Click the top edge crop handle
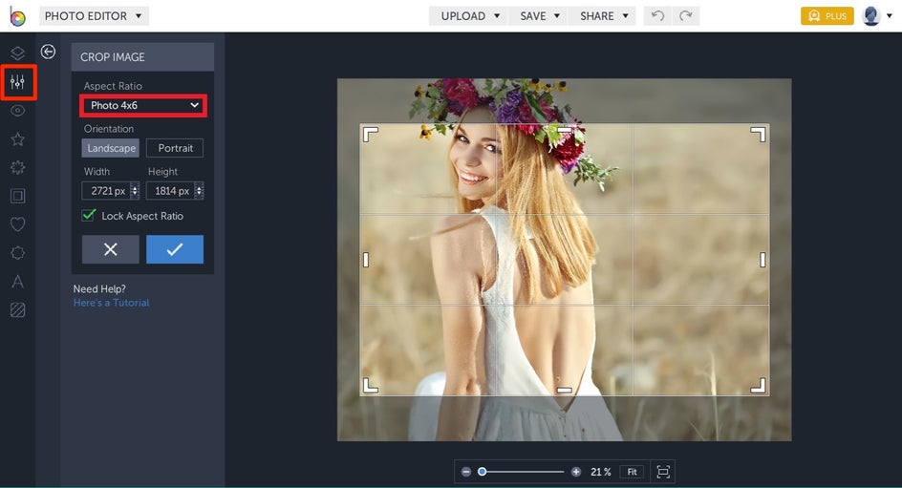This screenshot has width=902, height=488. pyautogui.click(x=565, y=130)
